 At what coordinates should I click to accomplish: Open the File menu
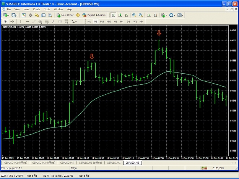click(9, 9)
